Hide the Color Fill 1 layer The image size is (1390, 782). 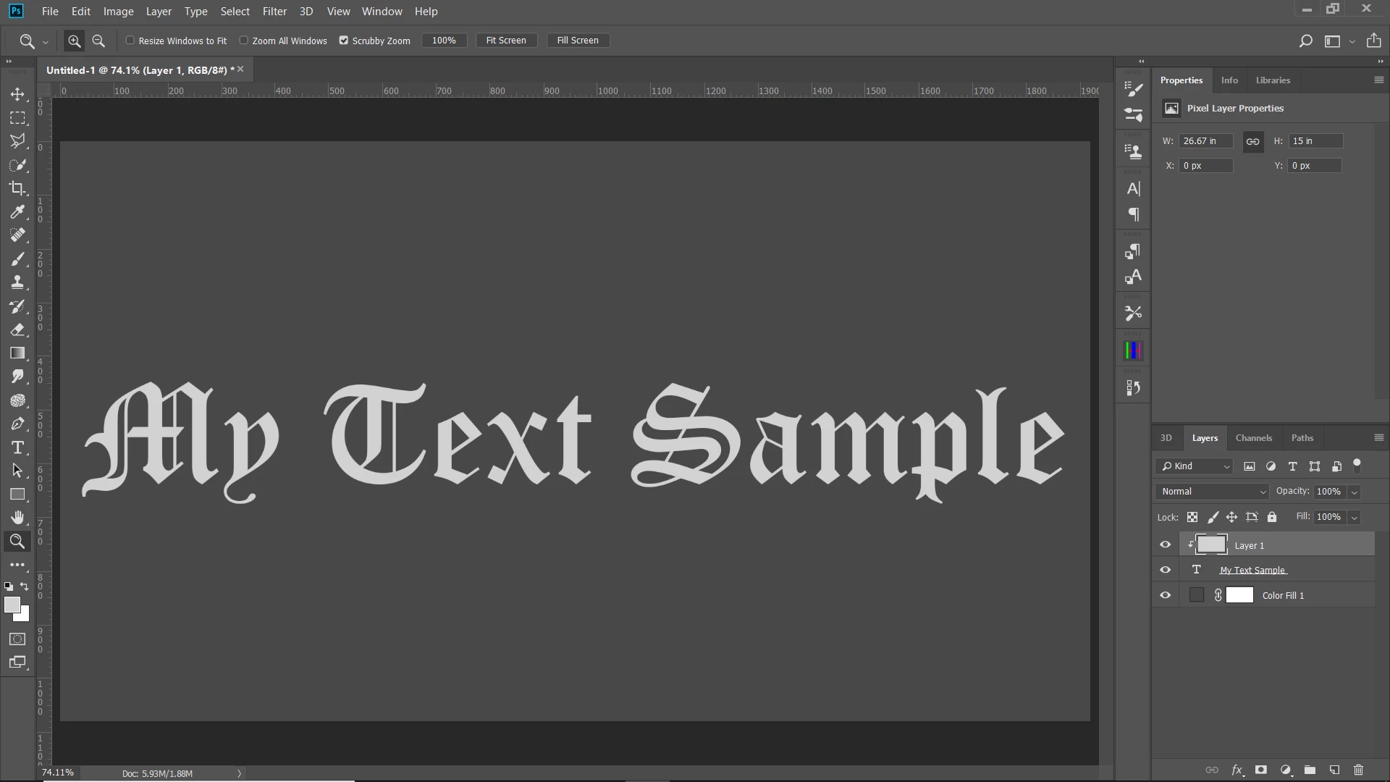tap(1165, 595)
